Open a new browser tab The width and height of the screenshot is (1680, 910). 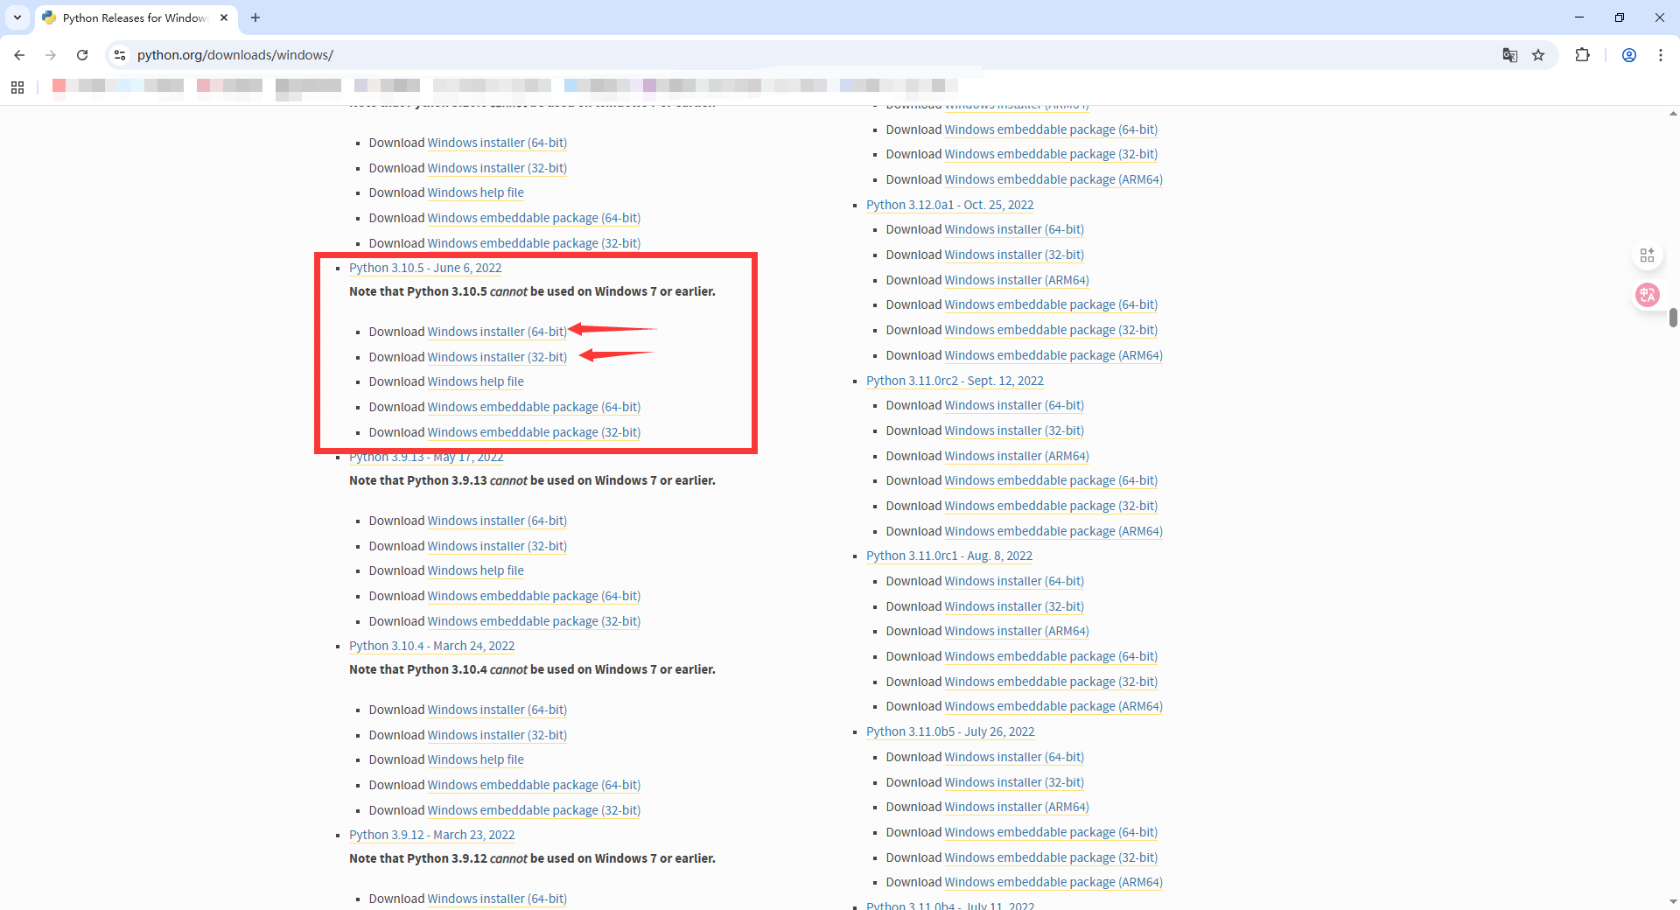tap(255, 17)
